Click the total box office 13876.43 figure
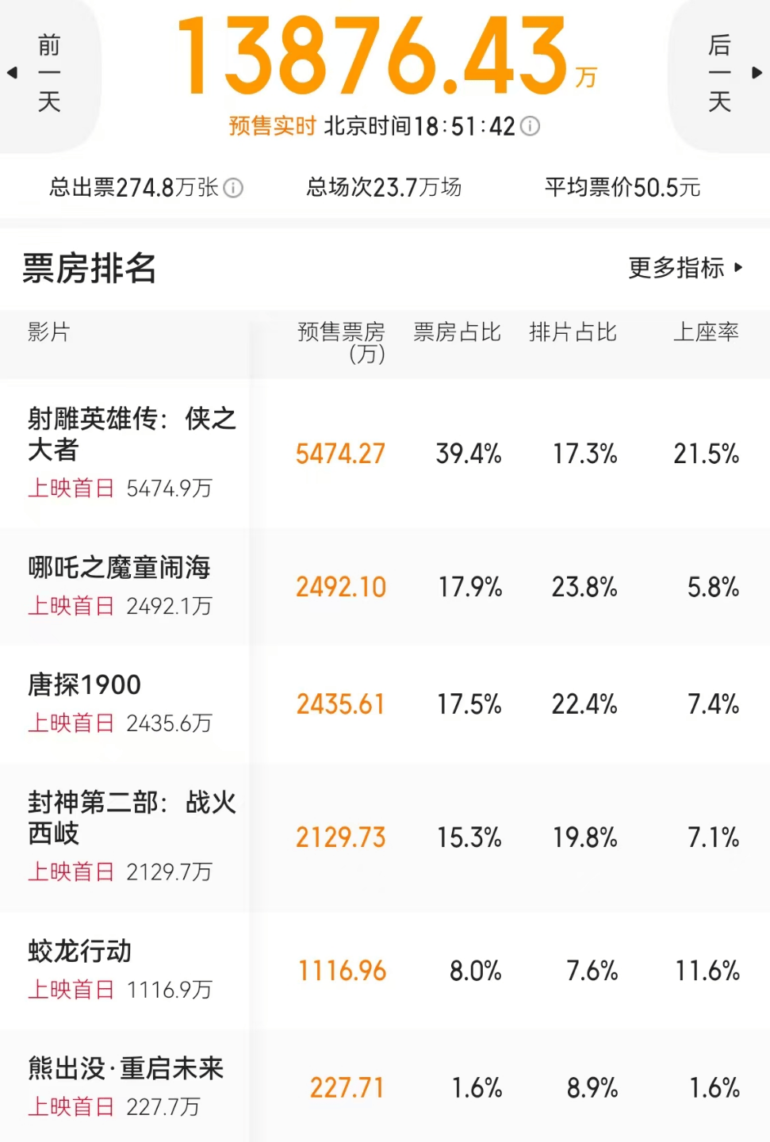This screenshot has height=1142, width=770. pos(373,56)
